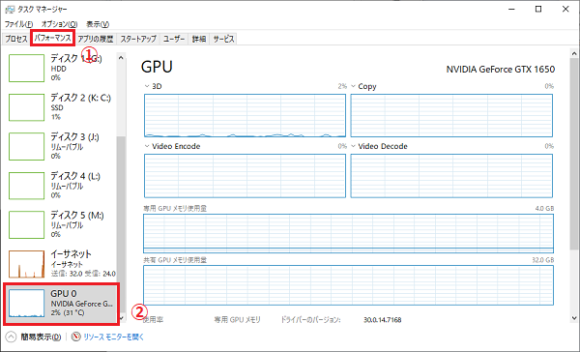Open the オプション(O) menu
This screenshot has width=580, height=352.
(59, 24)
